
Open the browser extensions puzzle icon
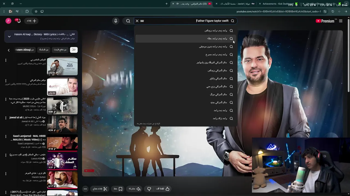pos(27,11)
